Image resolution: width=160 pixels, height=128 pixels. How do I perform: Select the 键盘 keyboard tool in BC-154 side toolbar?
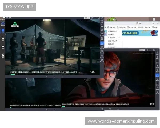[x=102, y=43]
